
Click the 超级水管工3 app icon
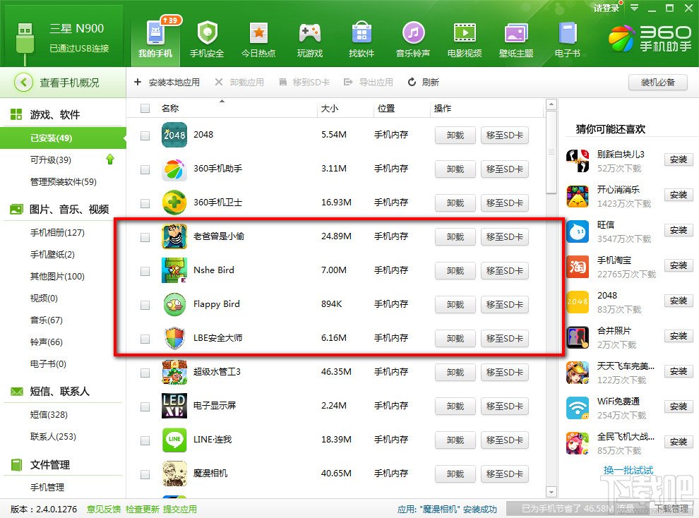(x=174, y=372)
